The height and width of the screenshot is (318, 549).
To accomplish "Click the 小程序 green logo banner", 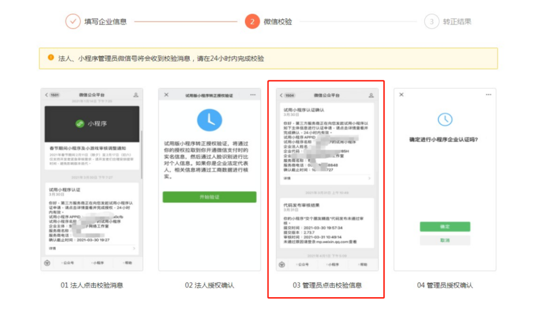I will click(92, 124).
